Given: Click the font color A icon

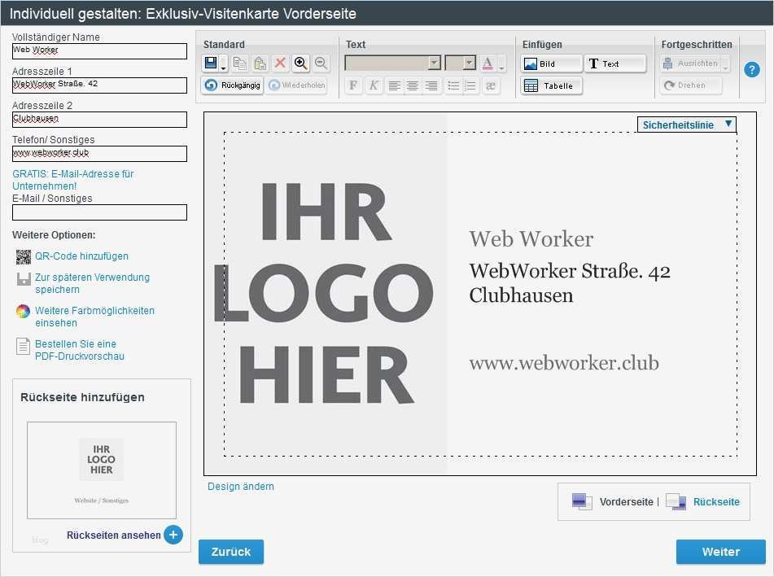Looking at the screenshot, I should click(x=488, y=63).
